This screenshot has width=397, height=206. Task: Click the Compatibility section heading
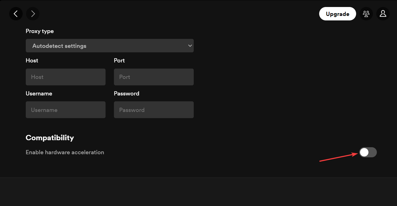tap(50, 138)
